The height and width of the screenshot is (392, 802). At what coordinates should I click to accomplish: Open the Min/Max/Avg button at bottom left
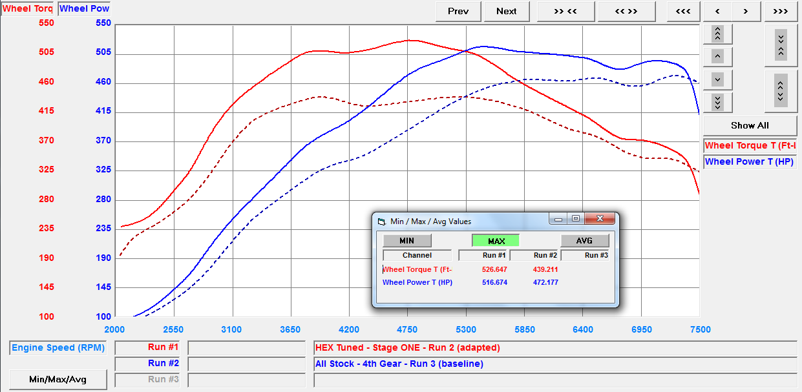58,380
